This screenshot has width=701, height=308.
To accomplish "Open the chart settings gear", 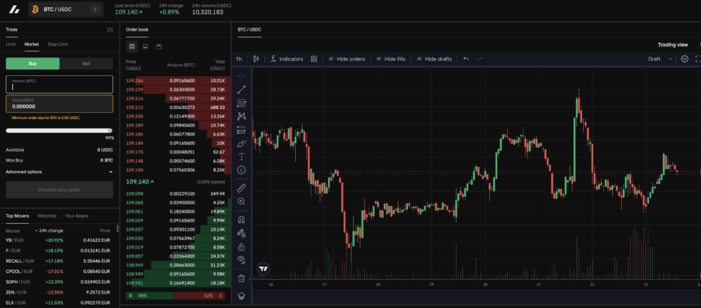I will pyautogui.click(x=684, y=59).
